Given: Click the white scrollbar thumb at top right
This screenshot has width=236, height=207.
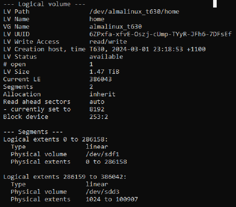Looking at the screenshot, I should (x=215, y=4).
